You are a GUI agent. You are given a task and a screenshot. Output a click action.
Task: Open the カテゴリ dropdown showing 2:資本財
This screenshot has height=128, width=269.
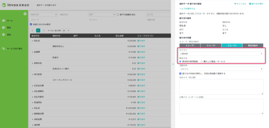(221, 54)
